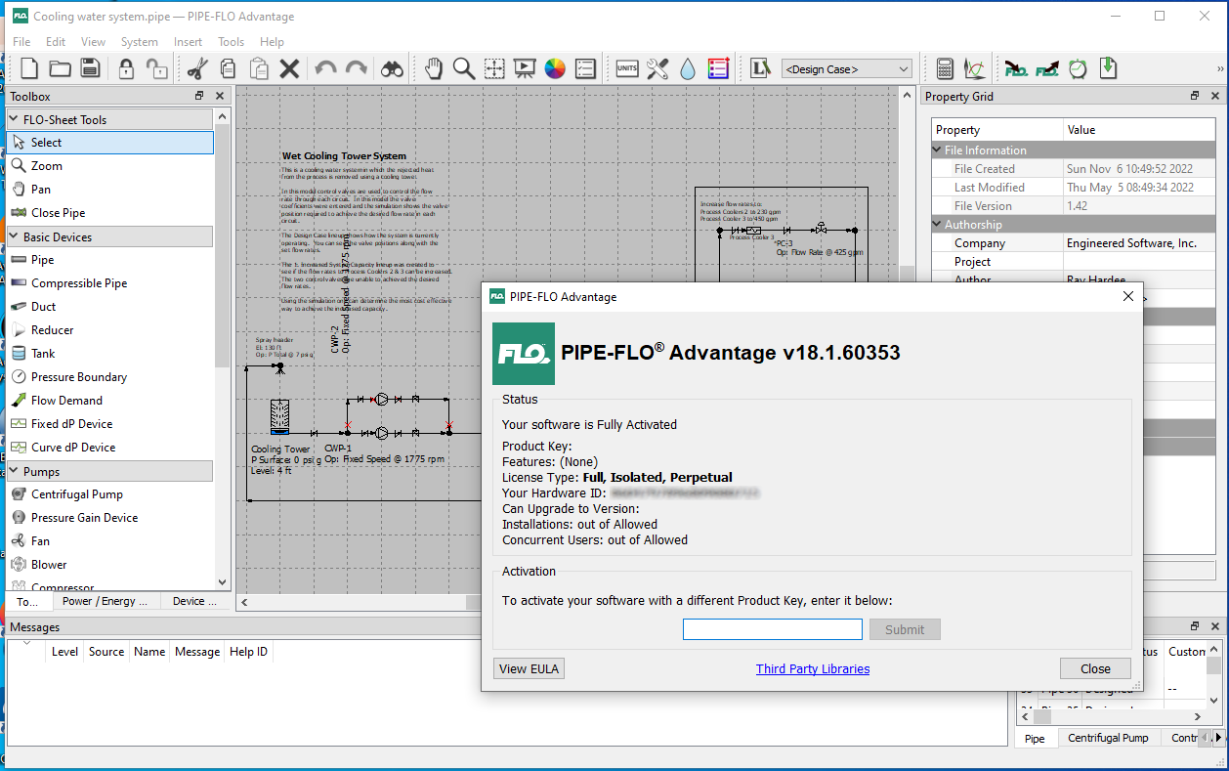Click View EULA button

point(530,668)
